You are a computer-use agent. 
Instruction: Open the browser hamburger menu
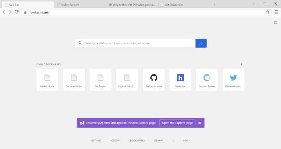(276, 12)
